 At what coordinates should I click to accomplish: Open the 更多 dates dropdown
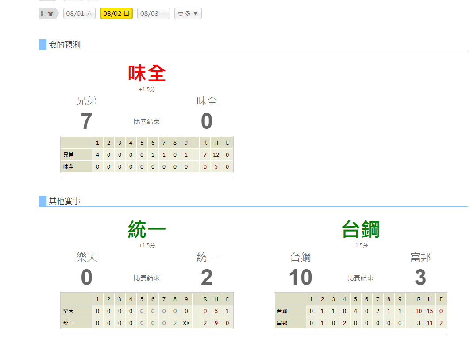click(188, 13)
